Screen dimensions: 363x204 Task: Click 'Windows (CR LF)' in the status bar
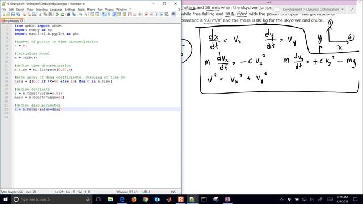(127, 192)
